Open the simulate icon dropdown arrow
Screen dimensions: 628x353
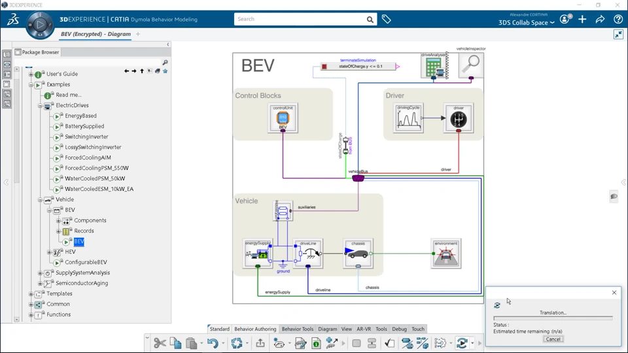472,343
